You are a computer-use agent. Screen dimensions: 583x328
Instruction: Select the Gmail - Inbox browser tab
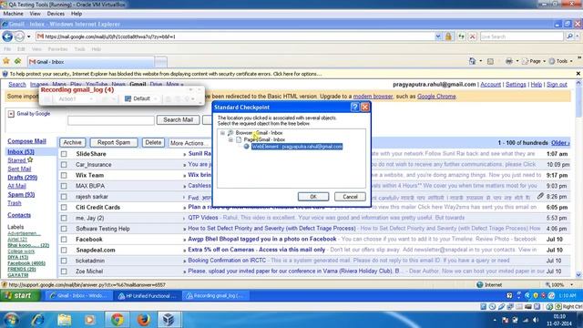pos(90,62)
